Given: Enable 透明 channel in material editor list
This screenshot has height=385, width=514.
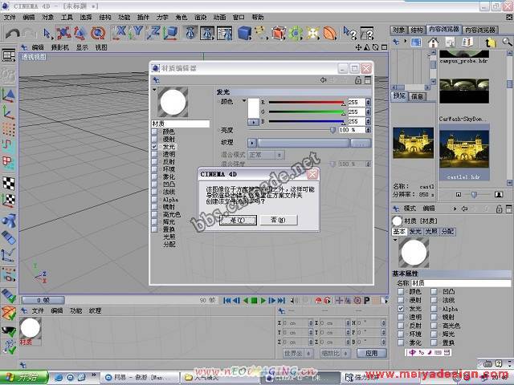Looking at the screenshot, I should pyautogui.click(x=154, y=154).
